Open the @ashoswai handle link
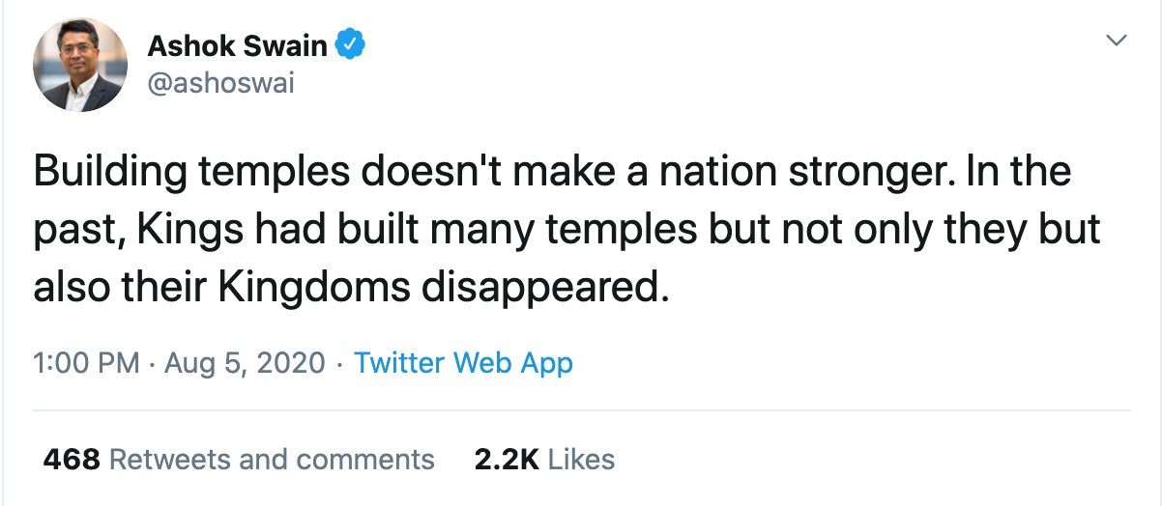Viewport: 1162px width, 506px height. [x=220, y=84]
